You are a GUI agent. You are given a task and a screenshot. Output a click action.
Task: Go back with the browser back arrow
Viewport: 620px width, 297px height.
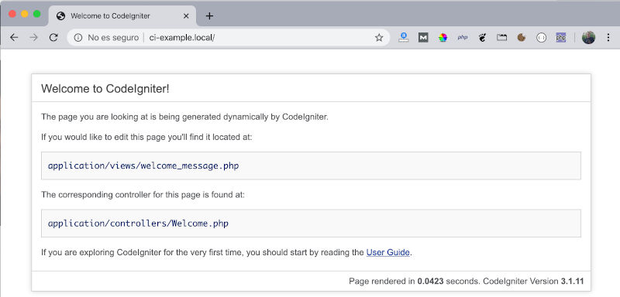pos(14,37)
